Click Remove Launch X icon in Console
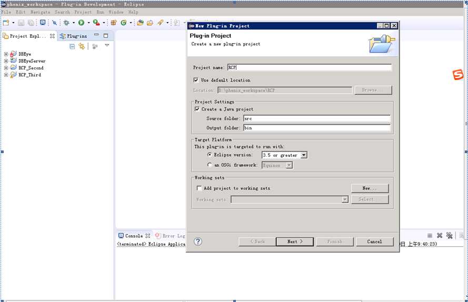Screen dimensions: 468x302 point(440,236)
